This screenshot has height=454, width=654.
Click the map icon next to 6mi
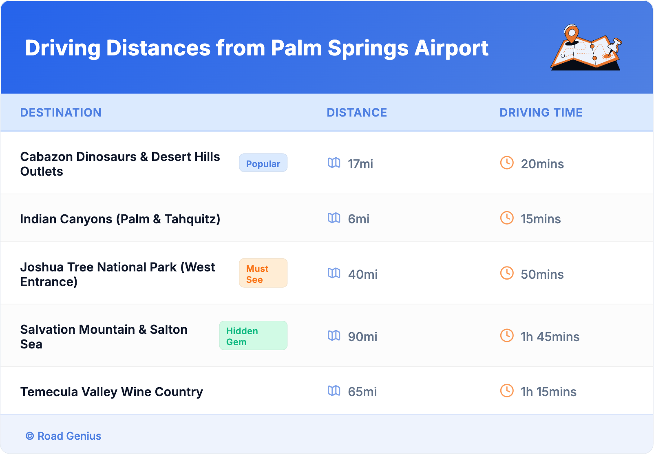point(334,218)
